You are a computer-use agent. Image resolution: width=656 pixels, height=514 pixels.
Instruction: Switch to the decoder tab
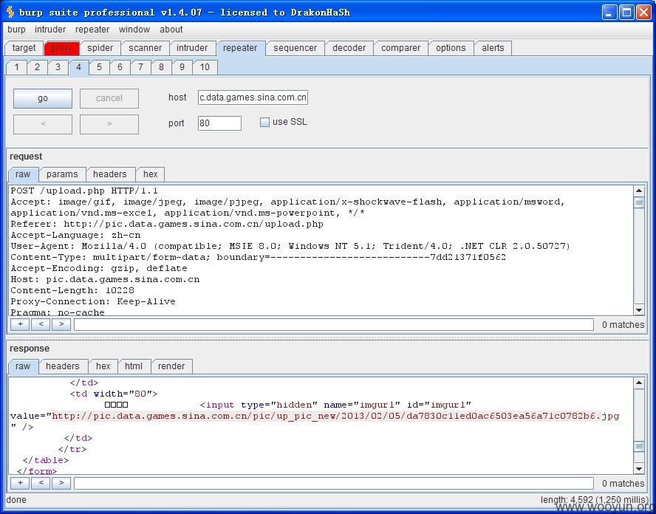click(349, 48)
